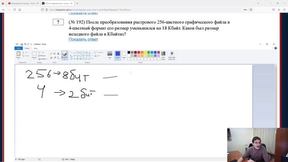
Task: Open Edit colors dialog
Action: tap(163, 56)
